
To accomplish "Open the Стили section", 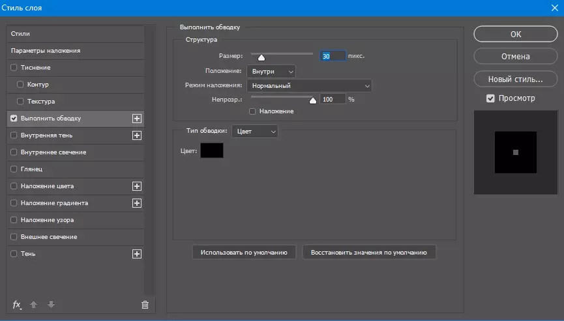I will pyautogui.click(x=21, y=33).
